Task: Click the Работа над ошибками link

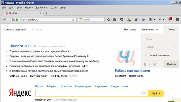Action: pos(132,70)
